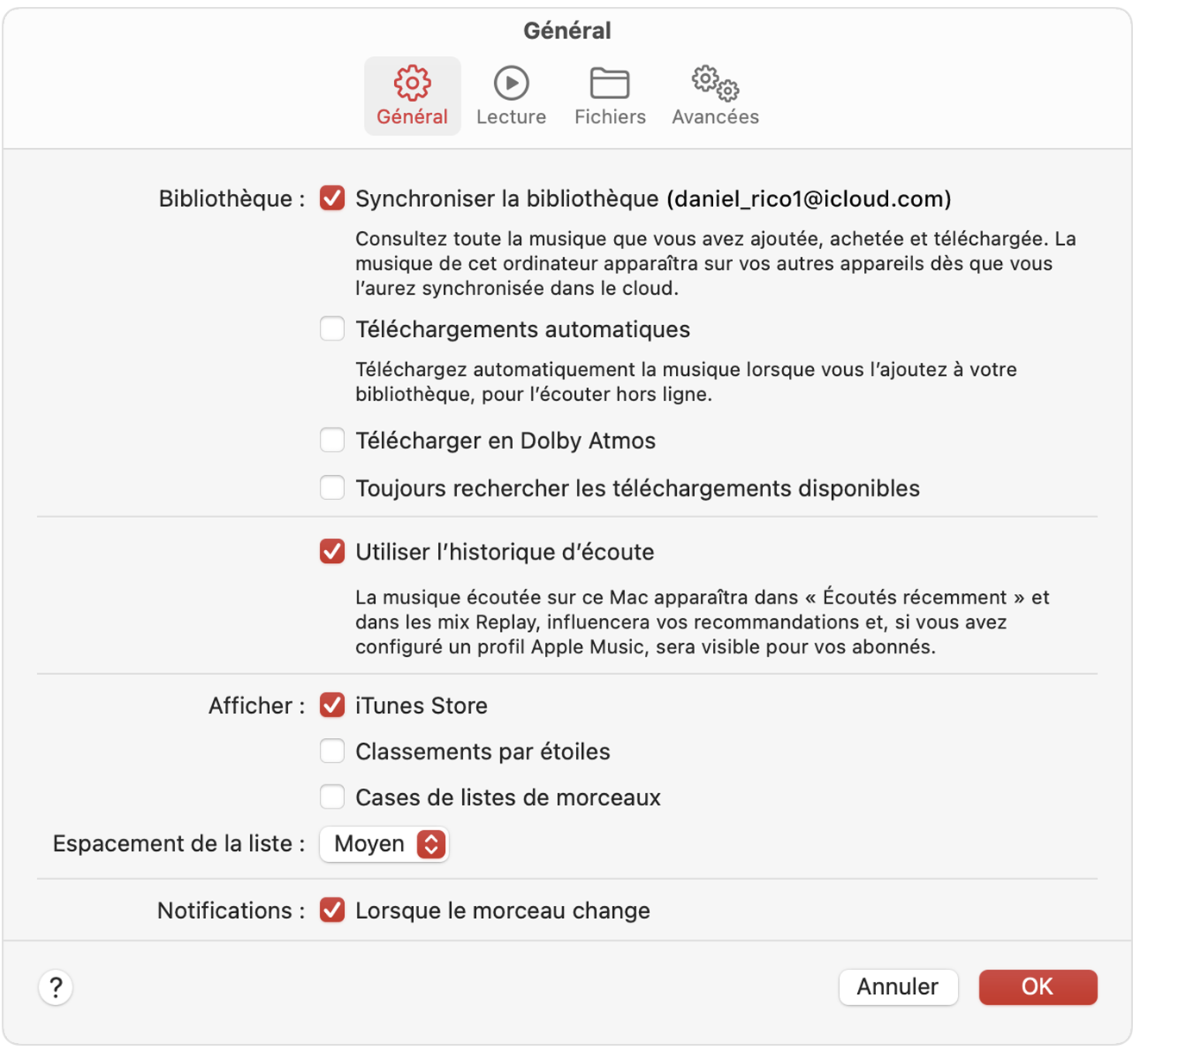This screenshot has width=1183, height=1050.
Task: Check Cases de listes de morceaux
Action: (332, 797)
